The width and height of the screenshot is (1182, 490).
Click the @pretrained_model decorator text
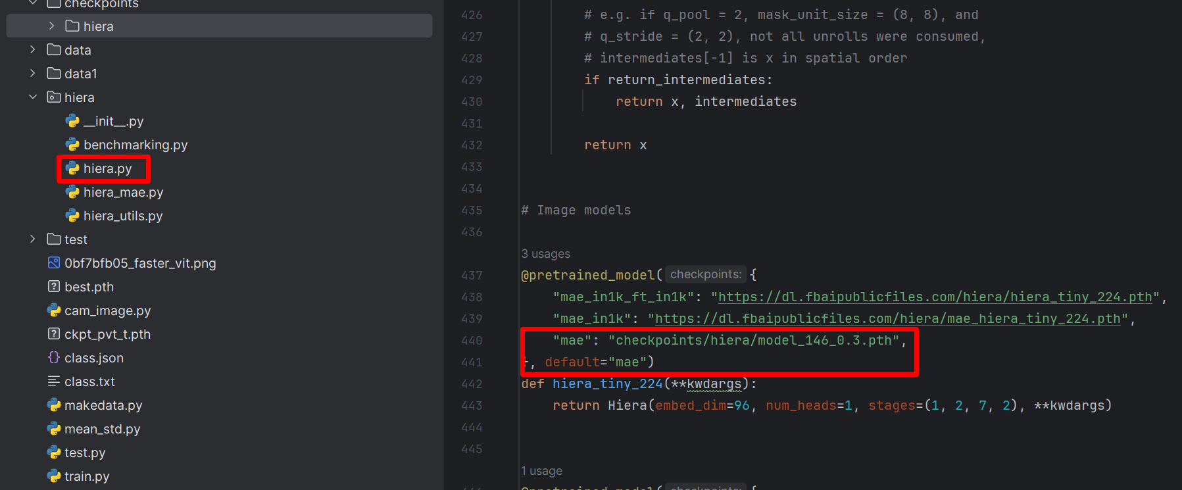coord(588,275)
